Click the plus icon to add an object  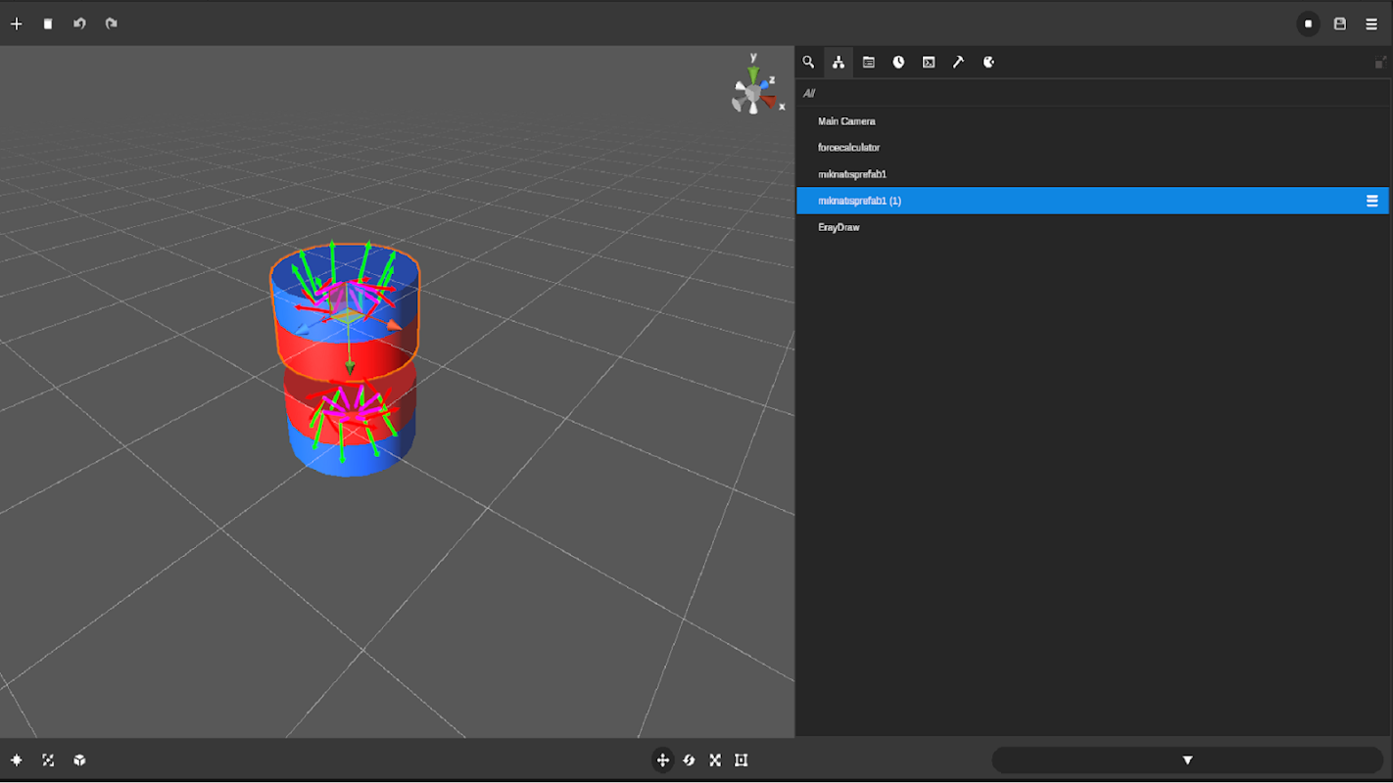pos(17,23)
